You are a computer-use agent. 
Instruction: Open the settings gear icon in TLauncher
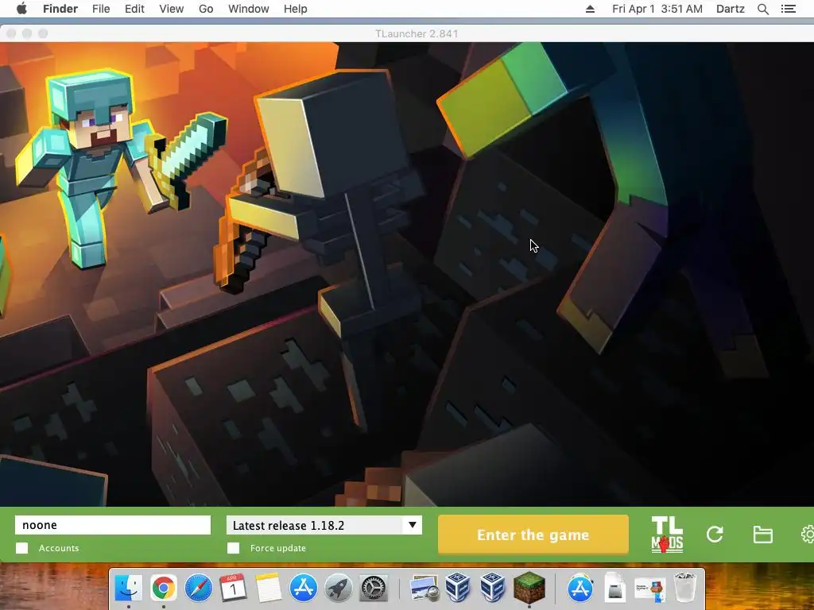point(808,535)
